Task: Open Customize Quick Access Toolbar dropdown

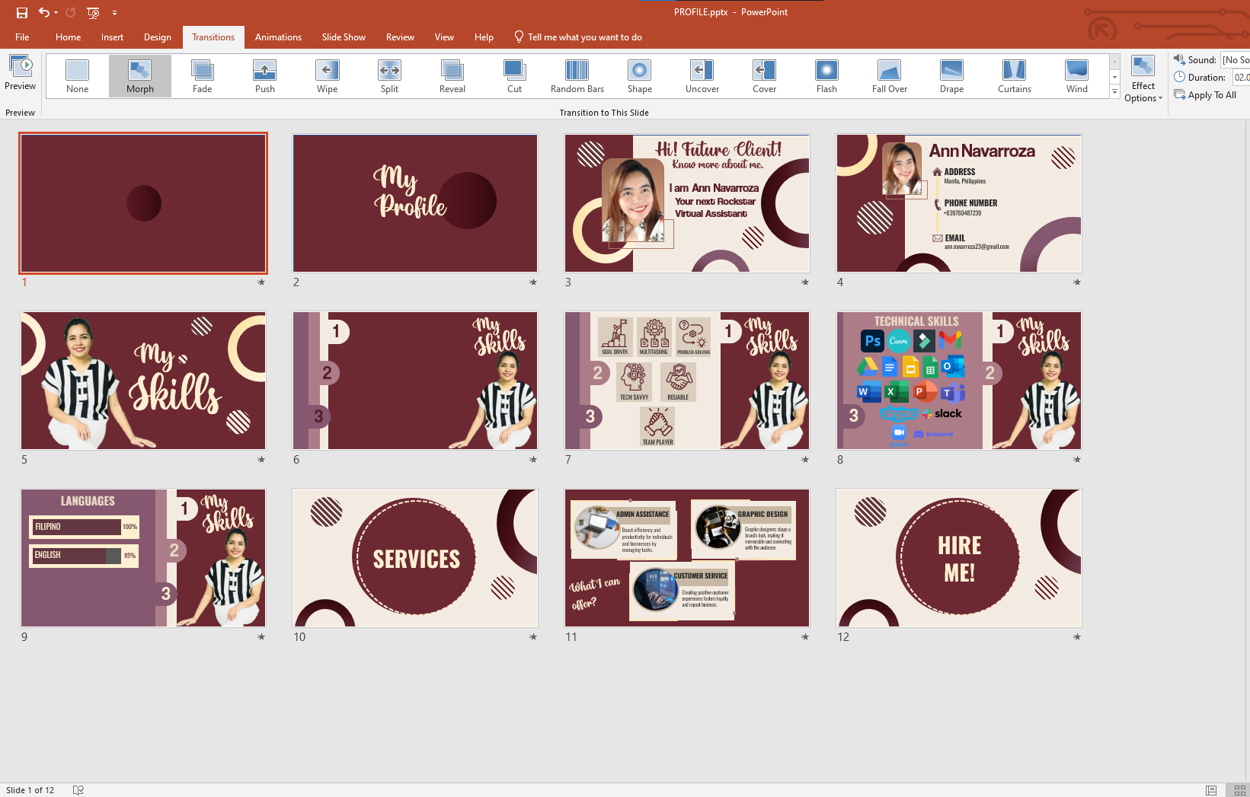Action: tap(114, 12)
